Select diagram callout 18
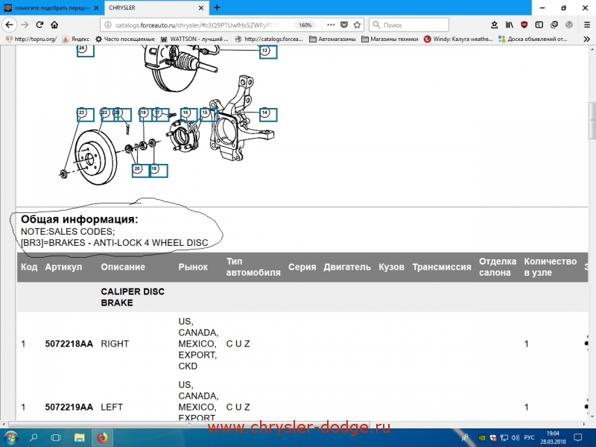Image resolution: width=596 pixels, height=447 pixels. [159, 171]
